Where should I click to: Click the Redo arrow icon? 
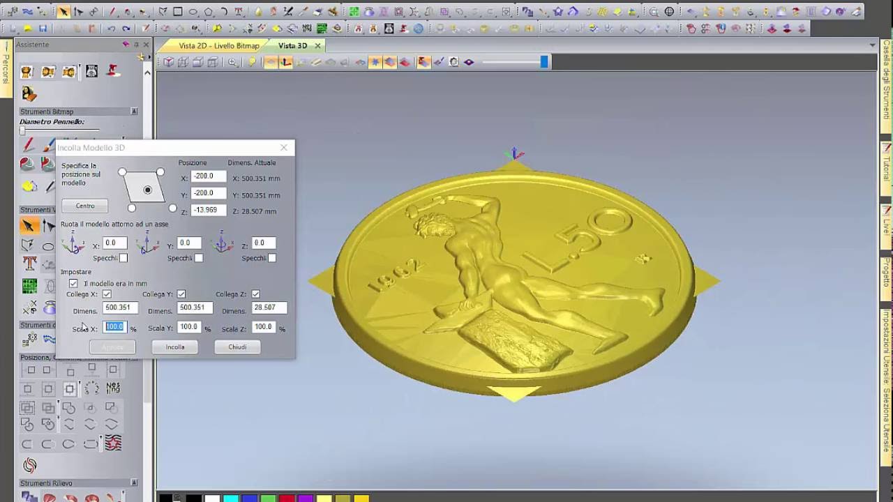click(x=126, y=29)
